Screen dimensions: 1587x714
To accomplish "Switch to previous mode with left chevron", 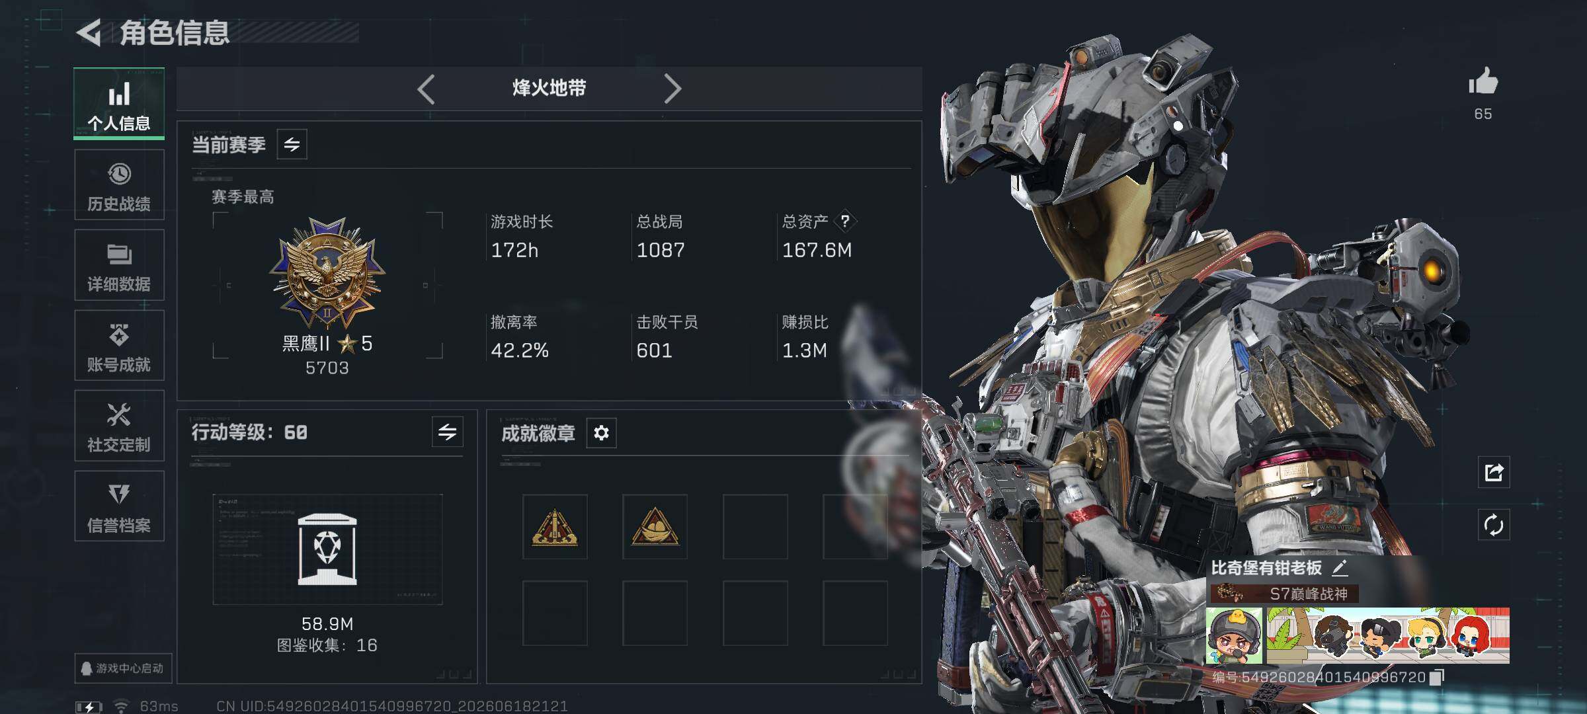I will click(427, 89).
